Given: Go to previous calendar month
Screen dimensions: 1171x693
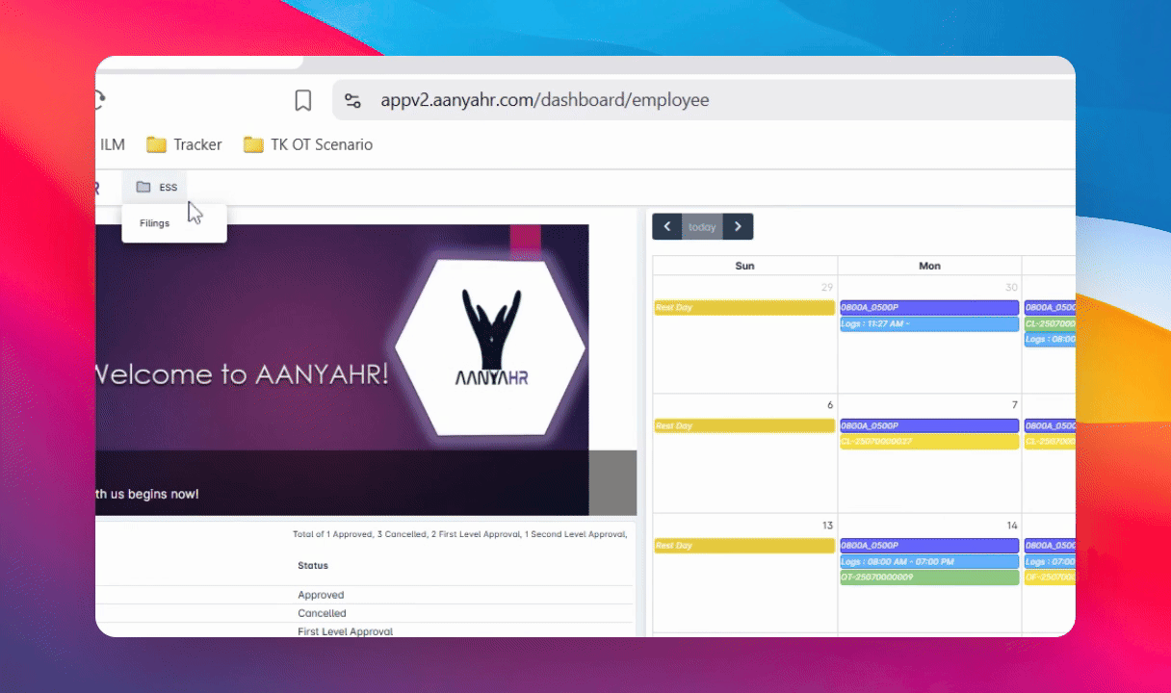Looking at the screenshot, I should [667, 227].
